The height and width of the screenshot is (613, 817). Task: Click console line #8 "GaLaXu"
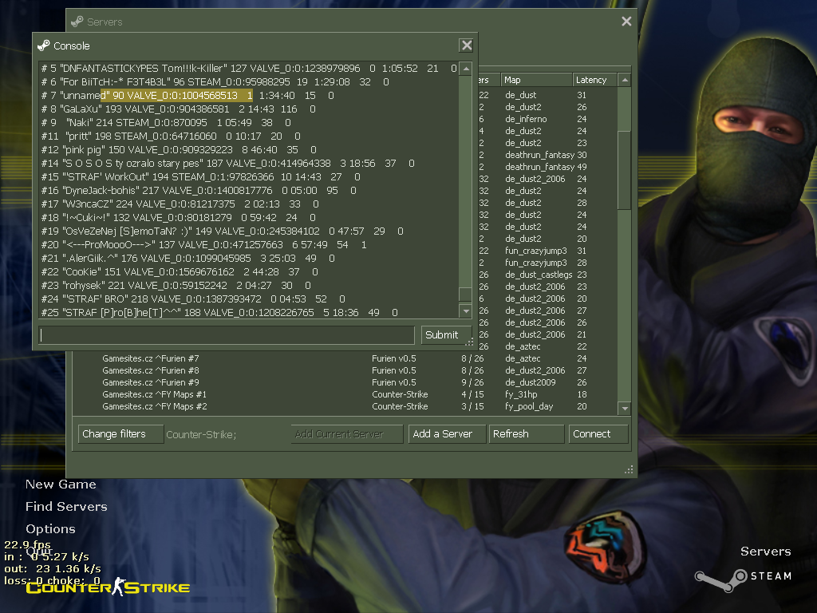[178, 109]
